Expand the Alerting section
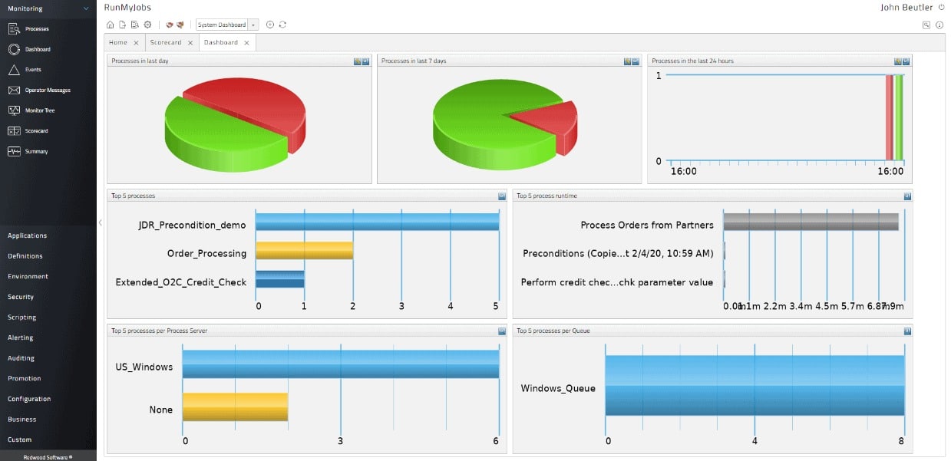Screen dimensions: 951x461 coord(21,338)
